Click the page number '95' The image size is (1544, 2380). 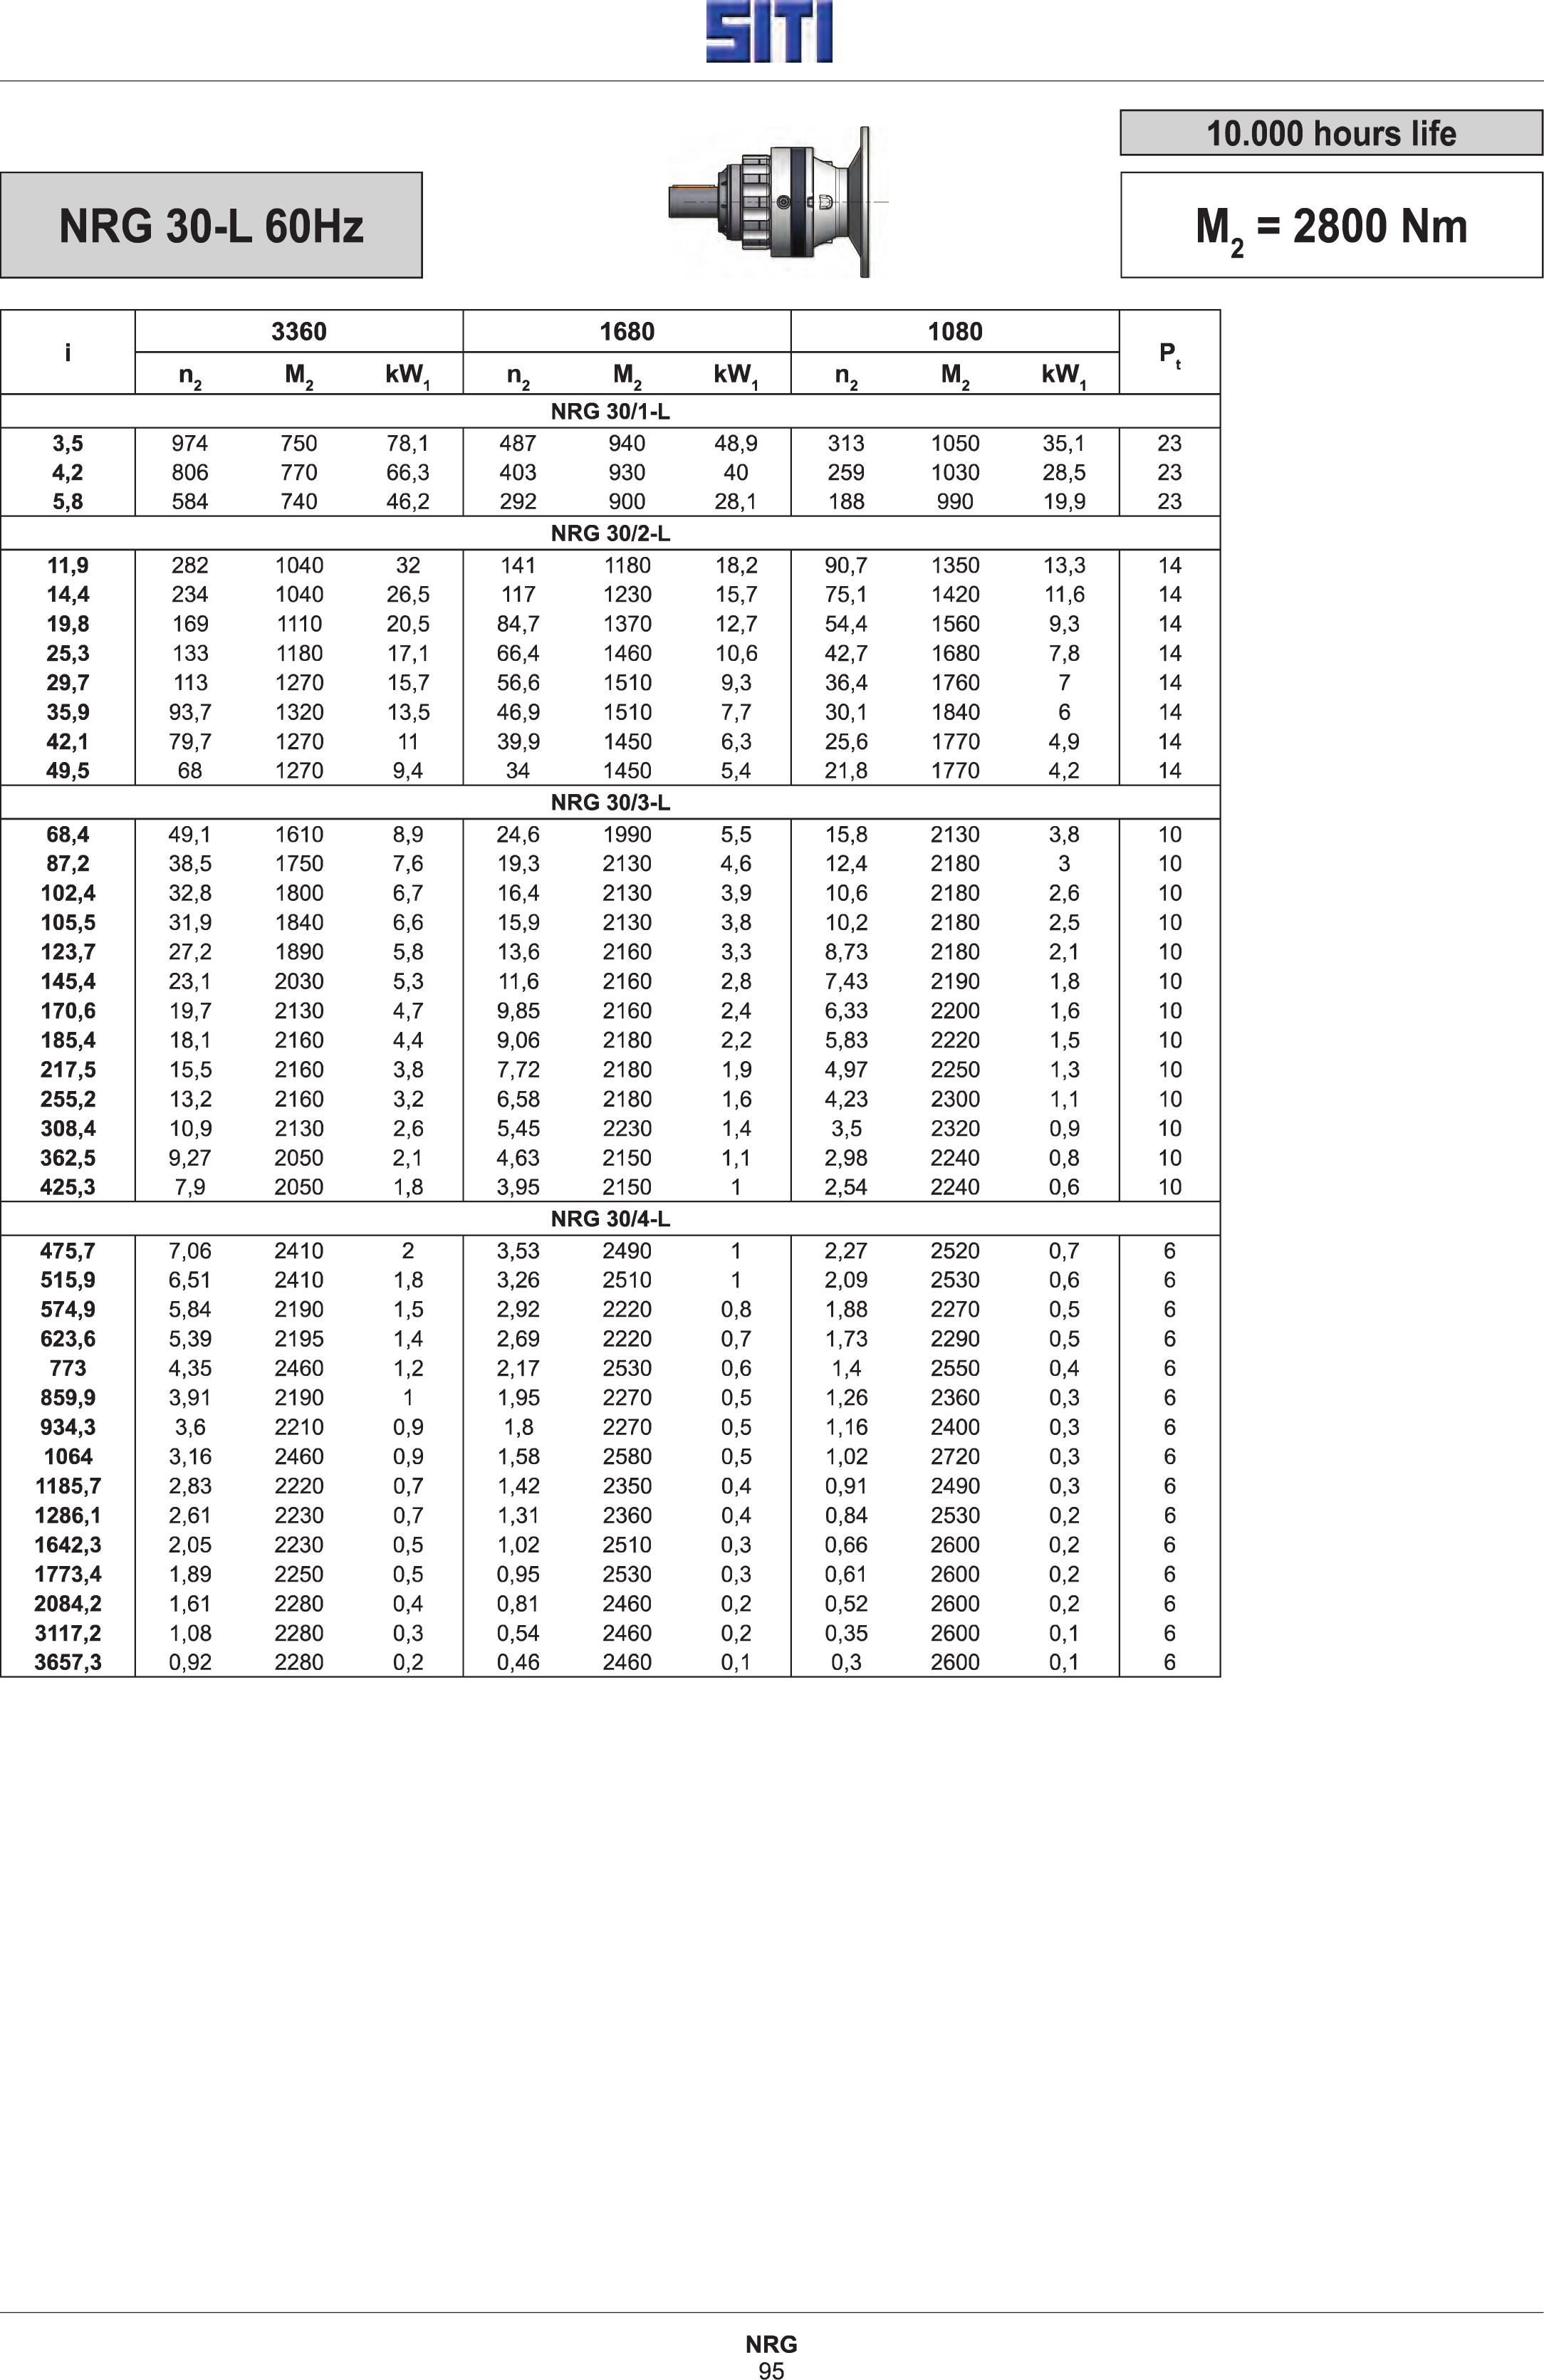coord(771,2369)
